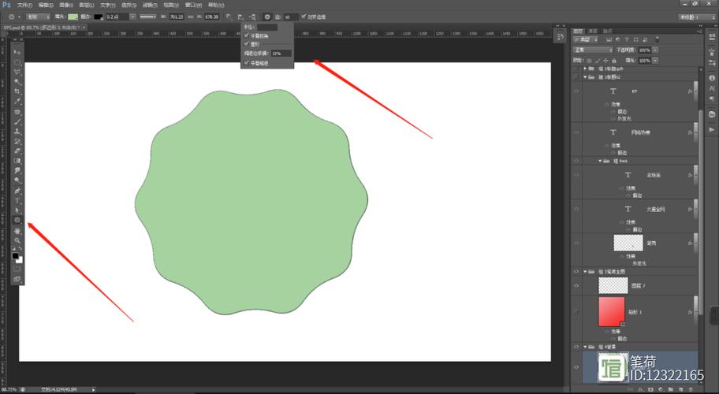719x394 pixels.
Task: Select the Zoom magnifier tool
Action: coord(17,240)
